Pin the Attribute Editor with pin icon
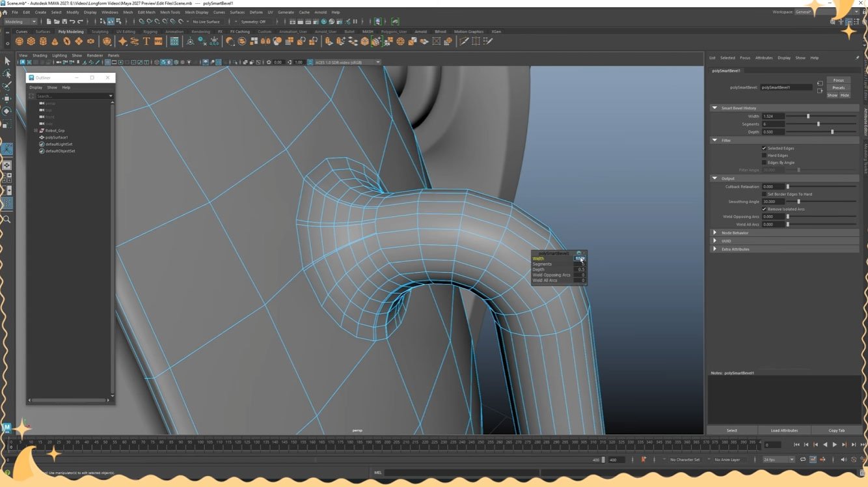Screen dimensions: 868x487 (x=857, y=57)
